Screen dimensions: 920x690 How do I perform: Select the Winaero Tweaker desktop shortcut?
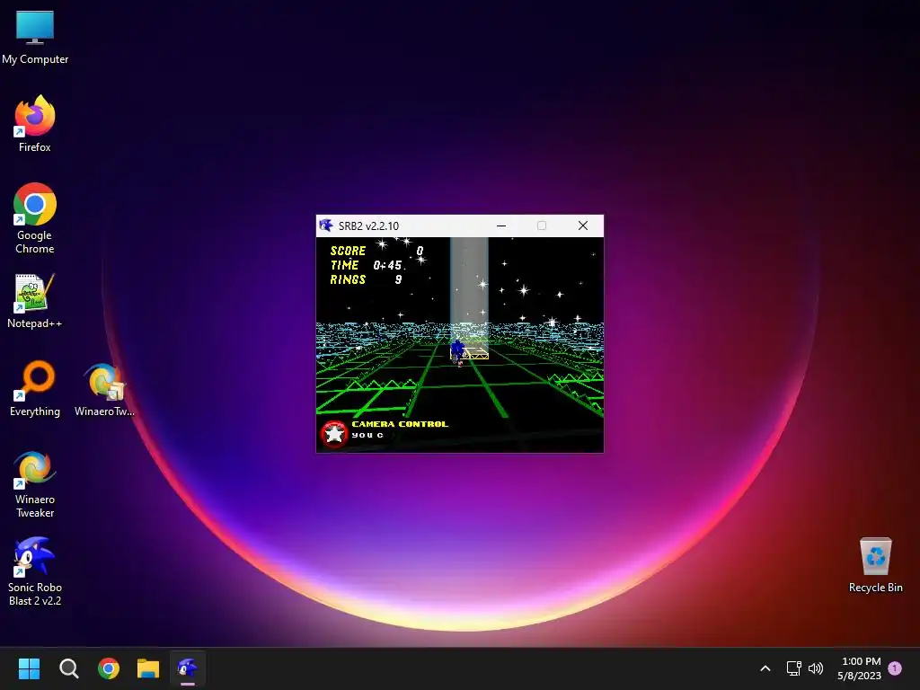click(35, 484)
